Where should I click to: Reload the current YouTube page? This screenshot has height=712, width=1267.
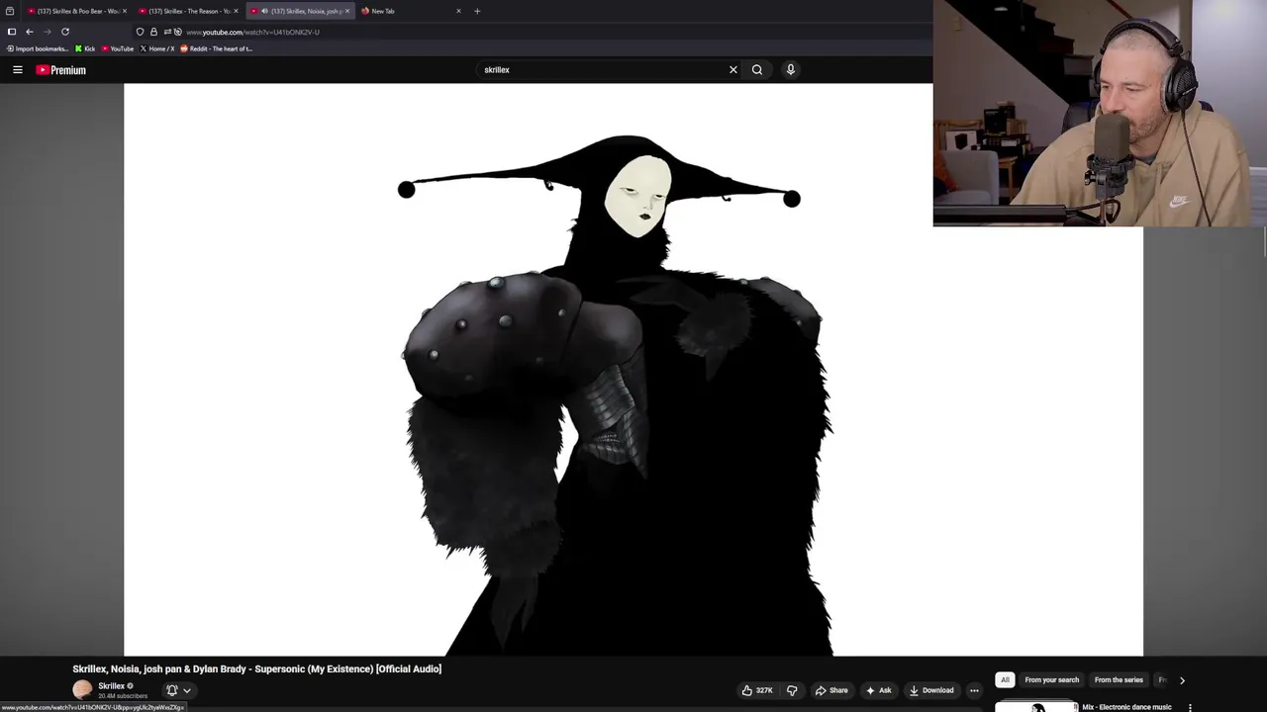(65, 32)
